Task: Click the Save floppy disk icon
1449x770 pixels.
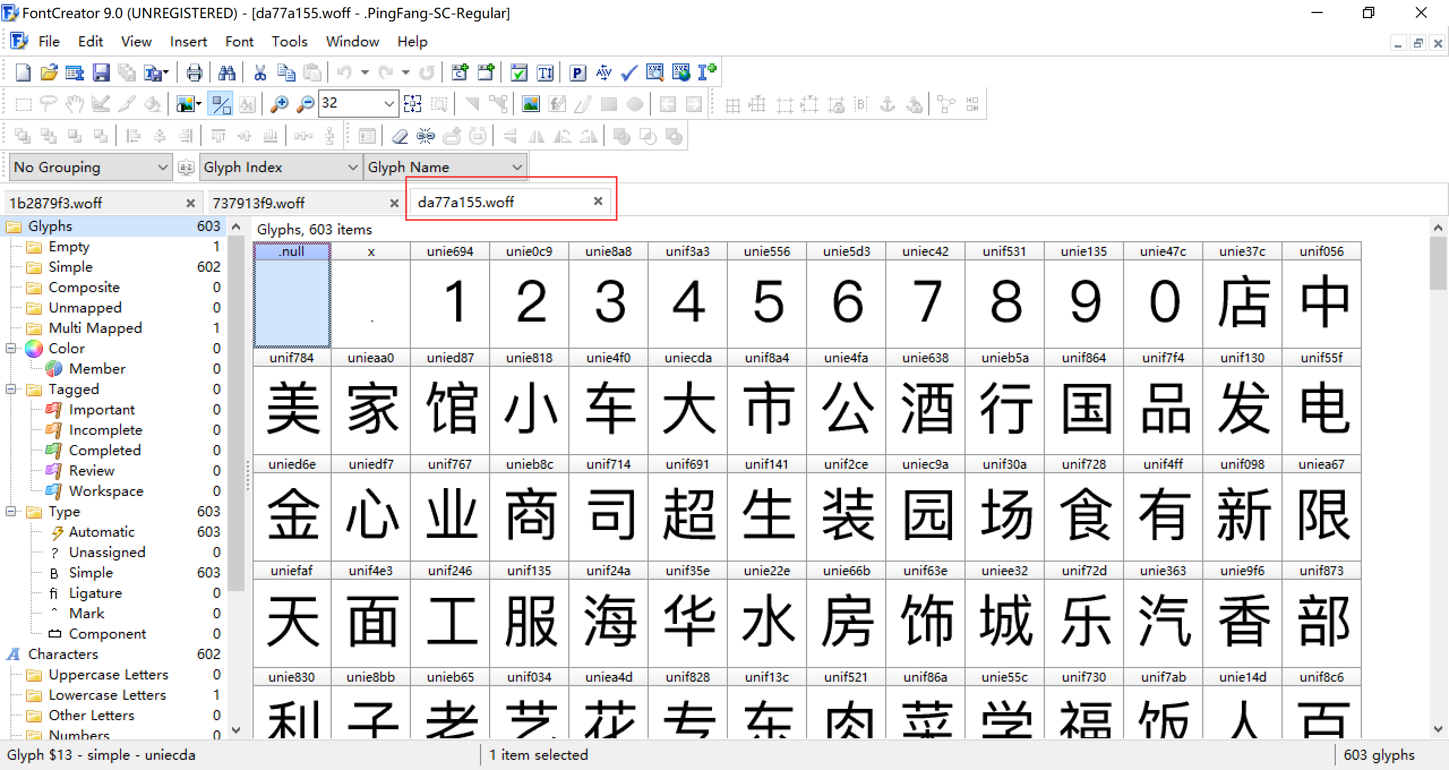Action: 101,72
